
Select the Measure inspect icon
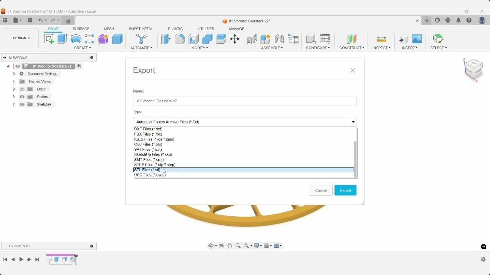pos(381,39)
